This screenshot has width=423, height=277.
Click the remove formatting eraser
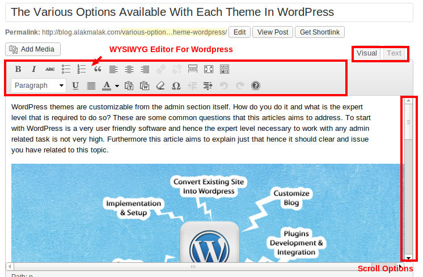coord(160,86)
